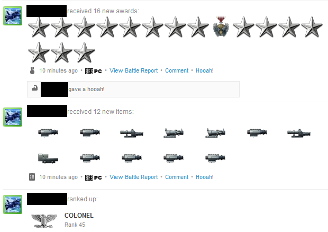Image resolution: width=328 pixels, height=232 pixels.
Task: Click the flexed arm hooah icon
Action: (x=34, y=88)
